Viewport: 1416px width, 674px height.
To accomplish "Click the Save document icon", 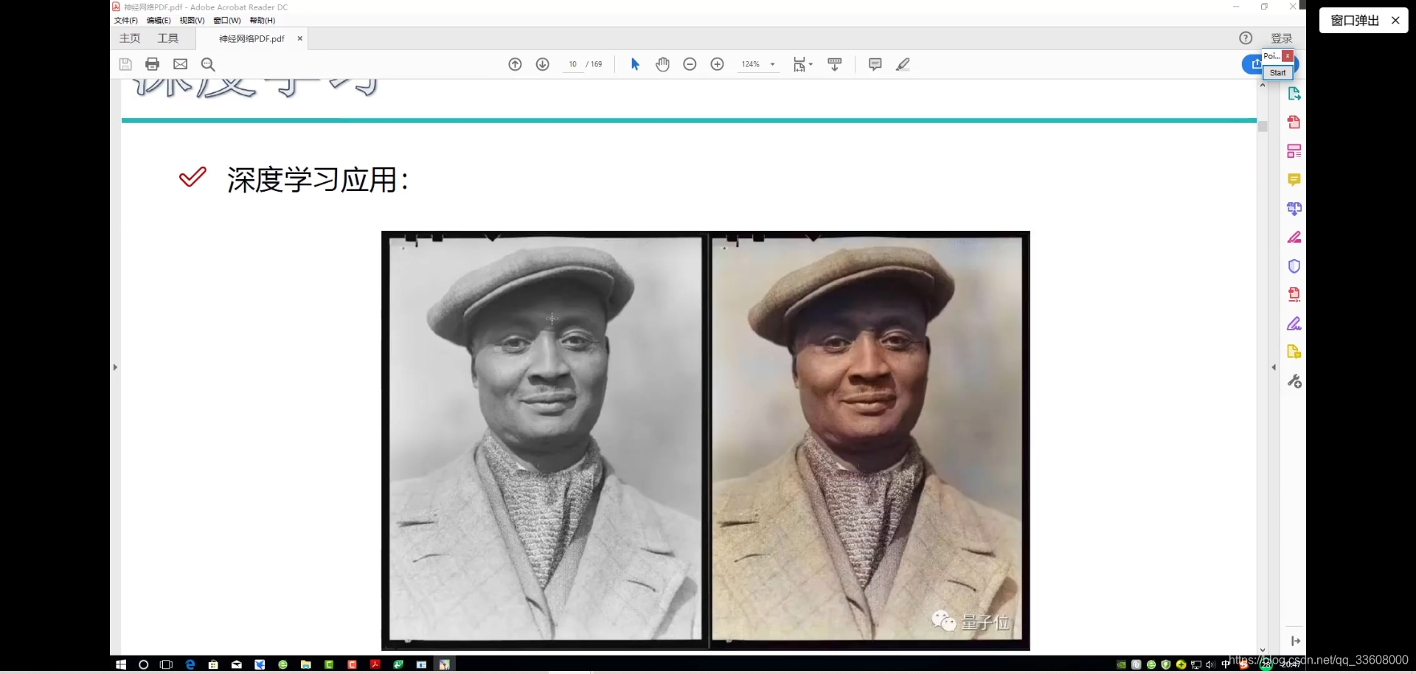I will (125, 64).
